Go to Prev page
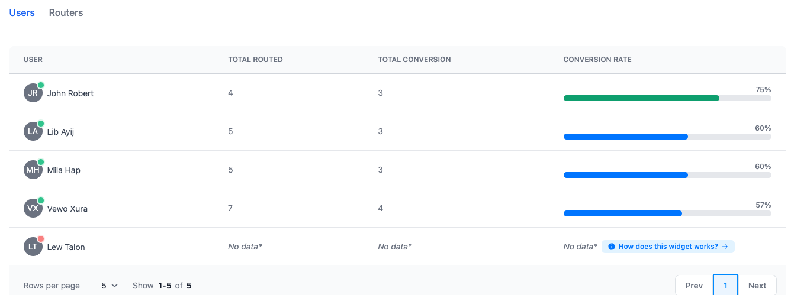The image size is (807, 295). (x=694, y=286)
